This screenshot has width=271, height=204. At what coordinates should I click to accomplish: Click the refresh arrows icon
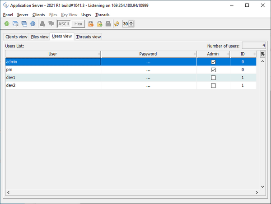pyautogui.click(x=117, y=24)
